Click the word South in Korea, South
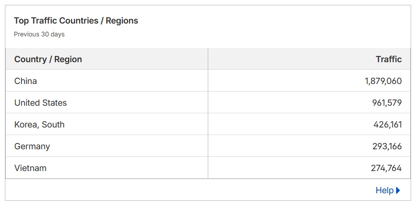412x203 pixels. click(53, 124)
